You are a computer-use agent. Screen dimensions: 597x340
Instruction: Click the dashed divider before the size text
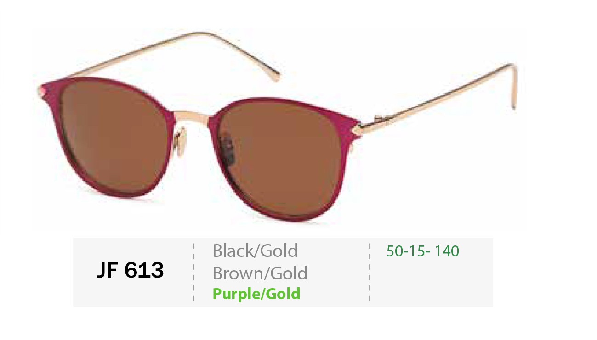[369, 272]
